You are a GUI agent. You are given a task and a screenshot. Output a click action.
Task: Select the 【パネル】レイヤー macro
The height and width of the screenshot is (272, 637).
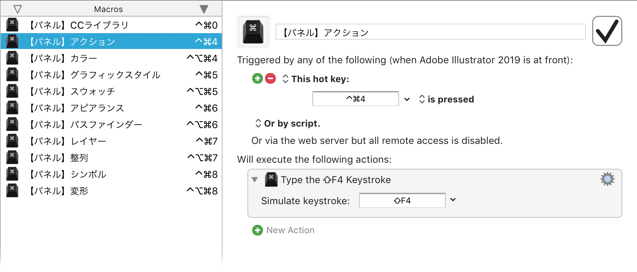pyautogui.click(x=111, y=141)
